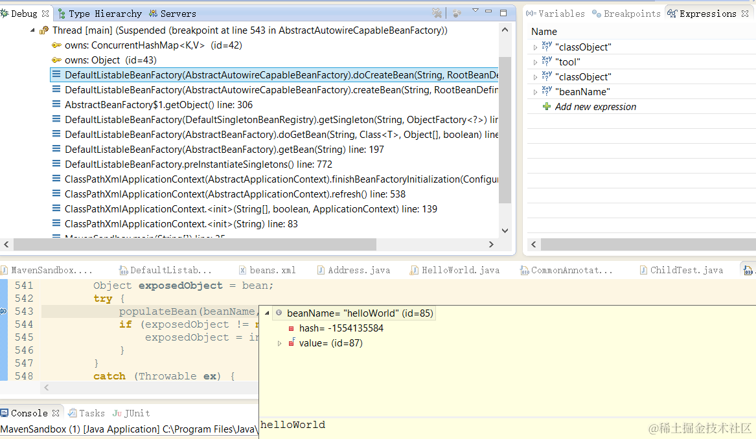Open the Breakpoints tab
The height and width of the screenshot is (439, 756).
(626, 14)
